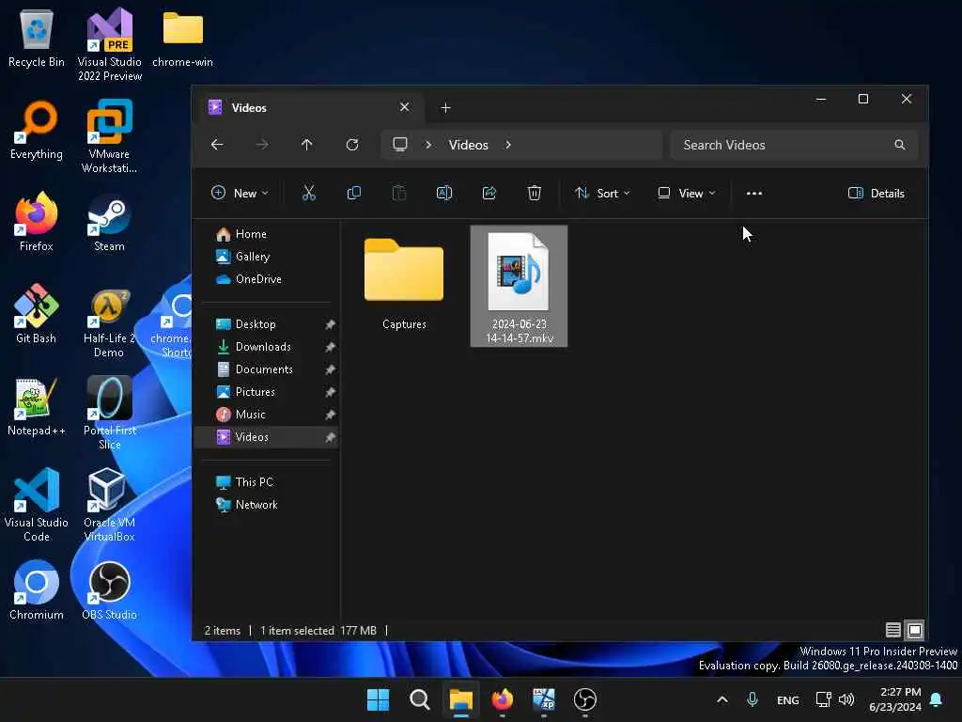962x722 pixels.
Task: Click the This PC monitor icon in address bar
Action: coord(400,144)
